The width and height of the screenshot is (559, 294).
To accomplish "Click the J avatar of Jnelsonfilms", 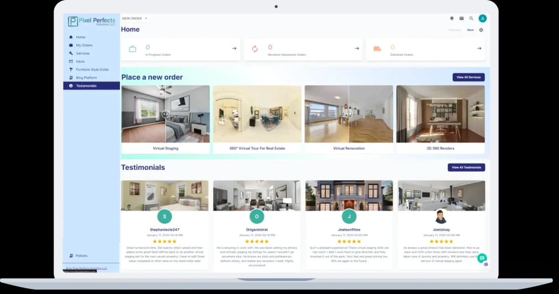I will [349, 216].
